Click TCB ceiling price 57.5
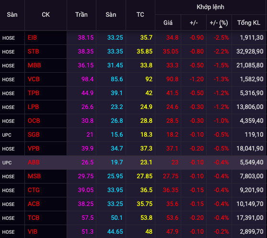This screenshot has width=267, height=238. coord(88,218)
